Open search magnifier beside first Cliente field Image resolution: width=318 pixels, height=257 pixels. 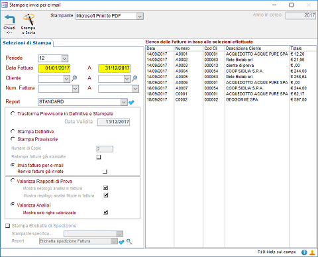coord(74,78)
